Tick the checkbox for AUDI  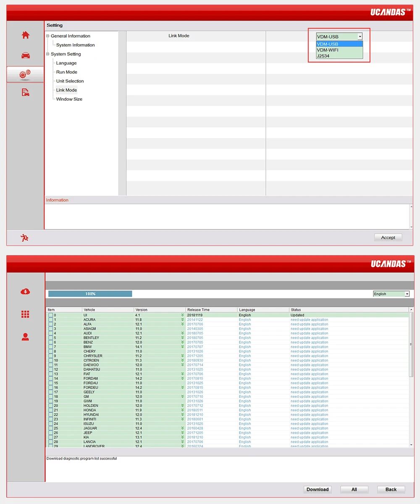[x=50, y=333]
